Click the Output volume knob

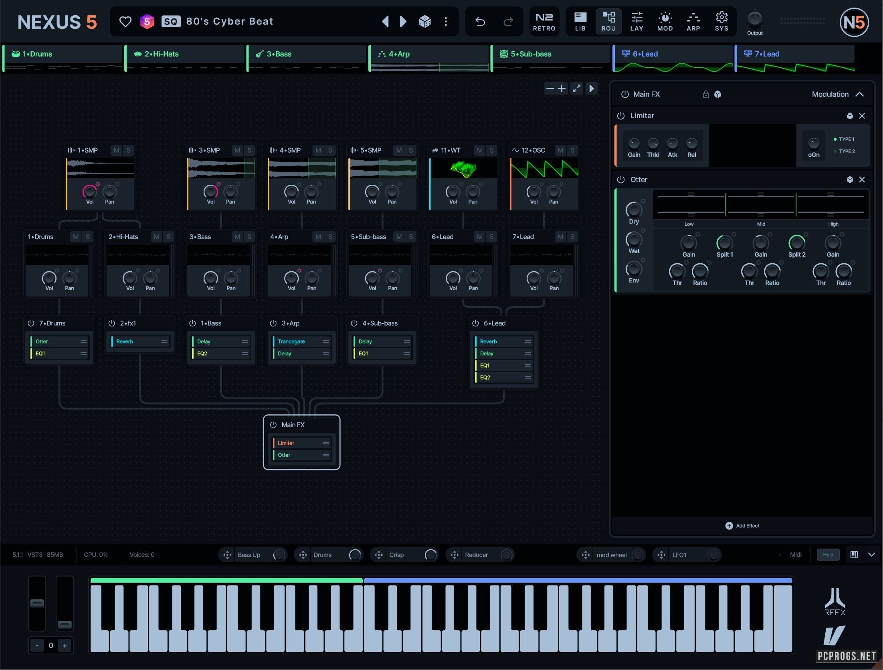click(755, 19)
